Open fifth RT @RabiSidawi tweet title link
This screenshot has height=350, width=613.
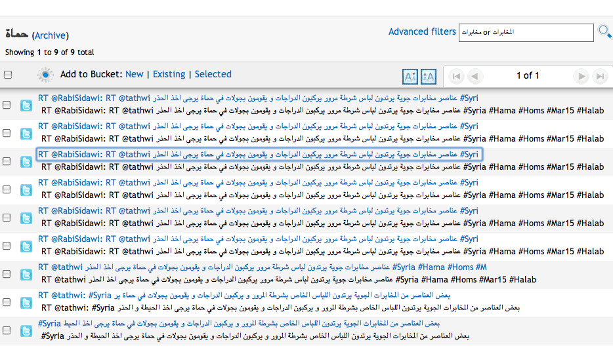click(258, 210)
